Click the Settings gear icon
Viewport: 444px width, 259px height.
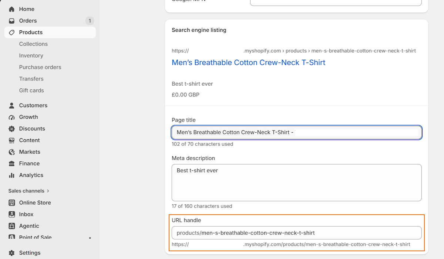pos(12,253)
